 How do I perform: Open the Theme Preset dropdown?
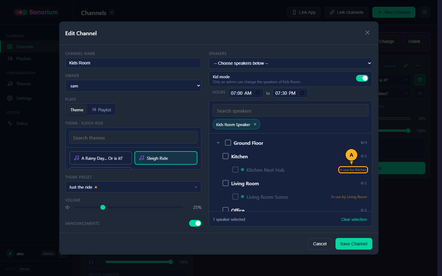(x=133, y=187)
